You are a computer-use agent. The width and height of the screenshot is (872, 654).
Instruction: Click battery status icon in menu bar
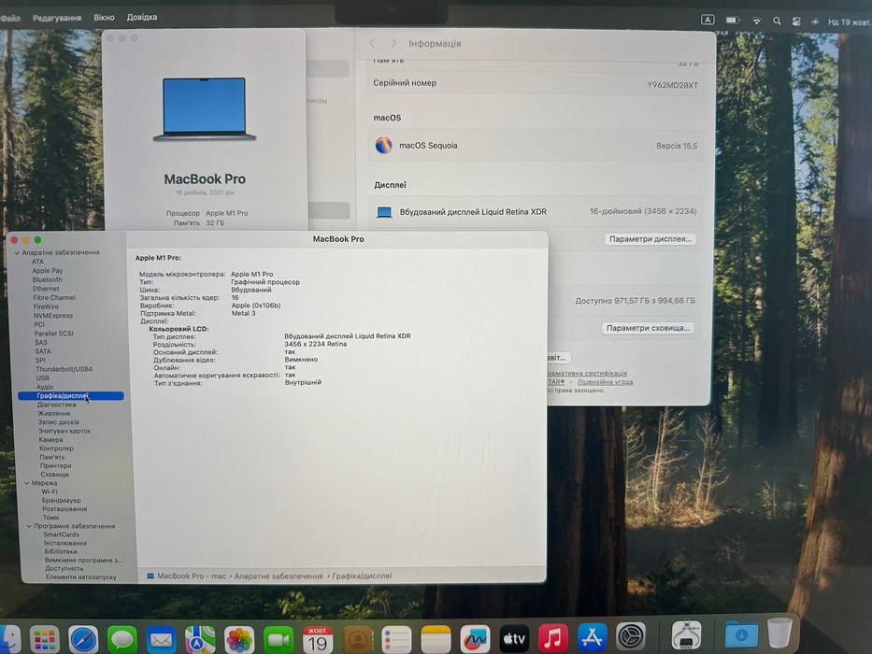[733, 20]
